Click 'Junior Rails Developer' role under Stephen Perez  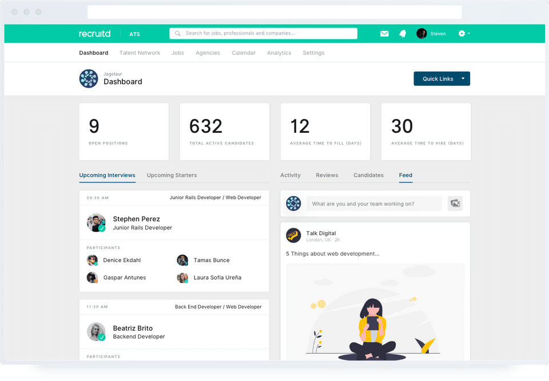click(142, 228)
